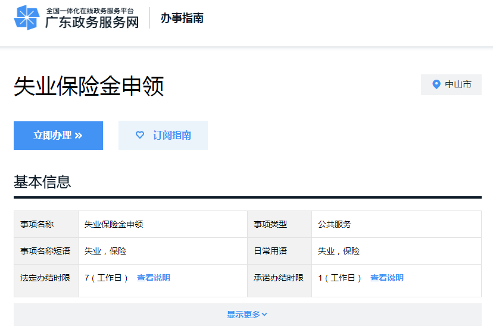This screenshot has height=333, width=493.
Task: Open 查看说明 link for 法定办结时限
Action: click(x=154, y=278)
